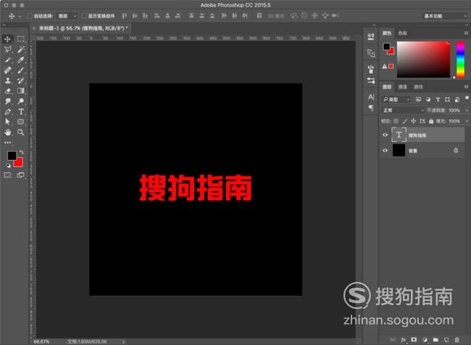Filter layers by adjustment layers icon
Screen dimensions: 471x345
tap(428, 99)
